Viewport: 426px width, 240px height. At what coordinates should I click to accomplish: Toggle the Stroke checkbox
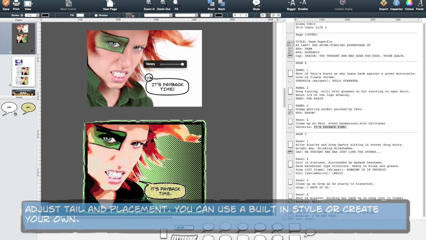(22, 15)
